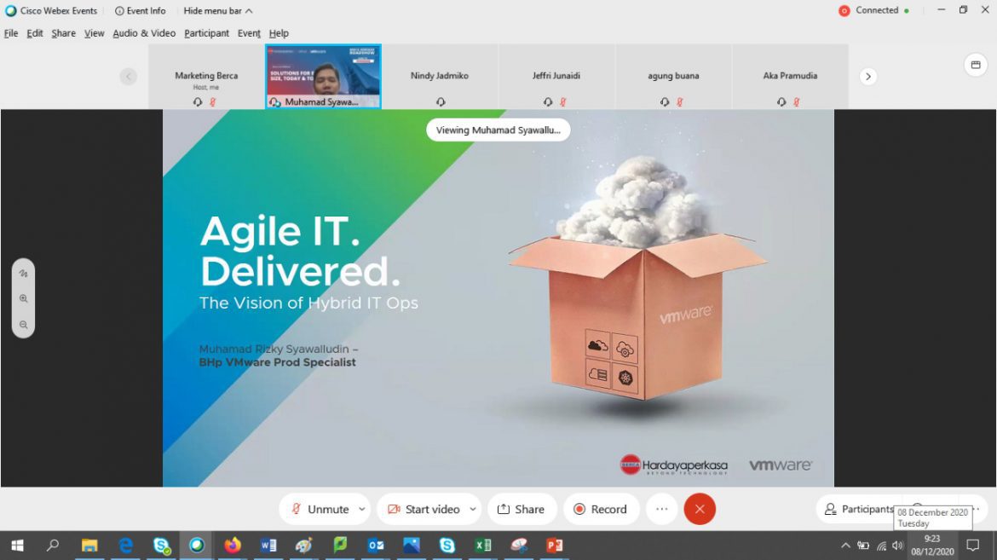This screenshot has height=560, width=997.
Task: Open the Participants panel
Action: (x=858, y=509)
